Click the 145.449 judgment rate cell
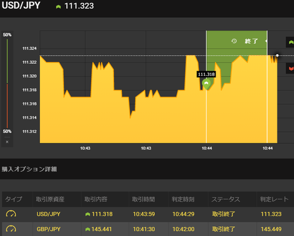 point(271,229)
